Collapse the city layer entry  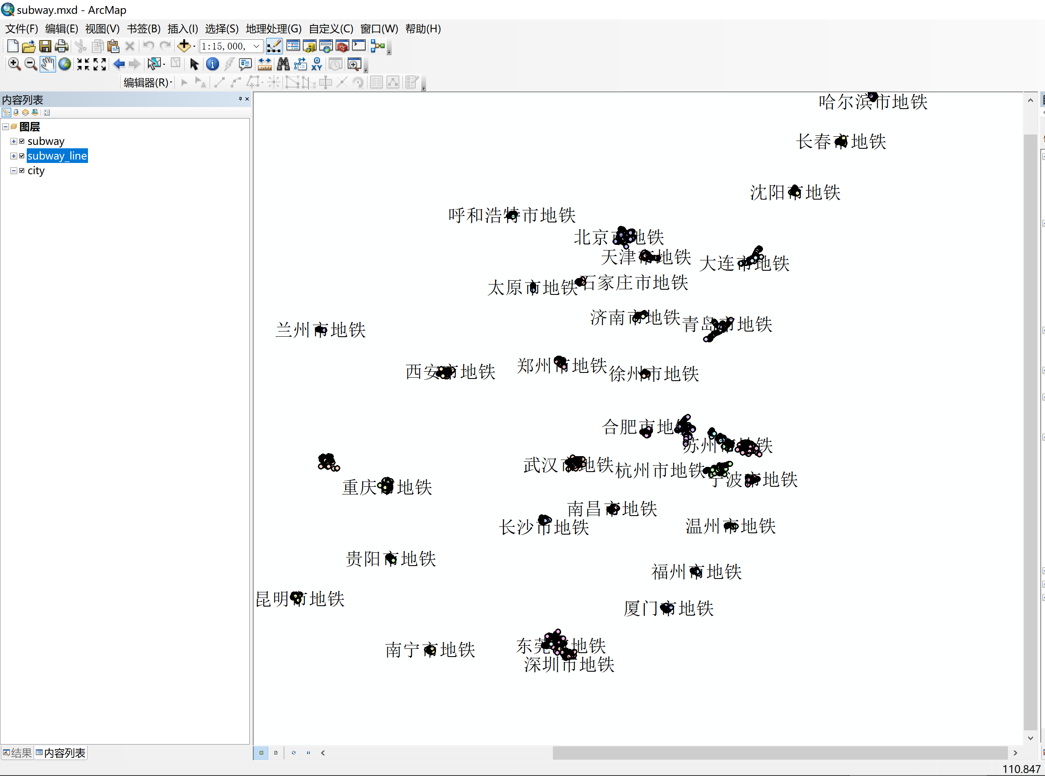coord(14,171)
